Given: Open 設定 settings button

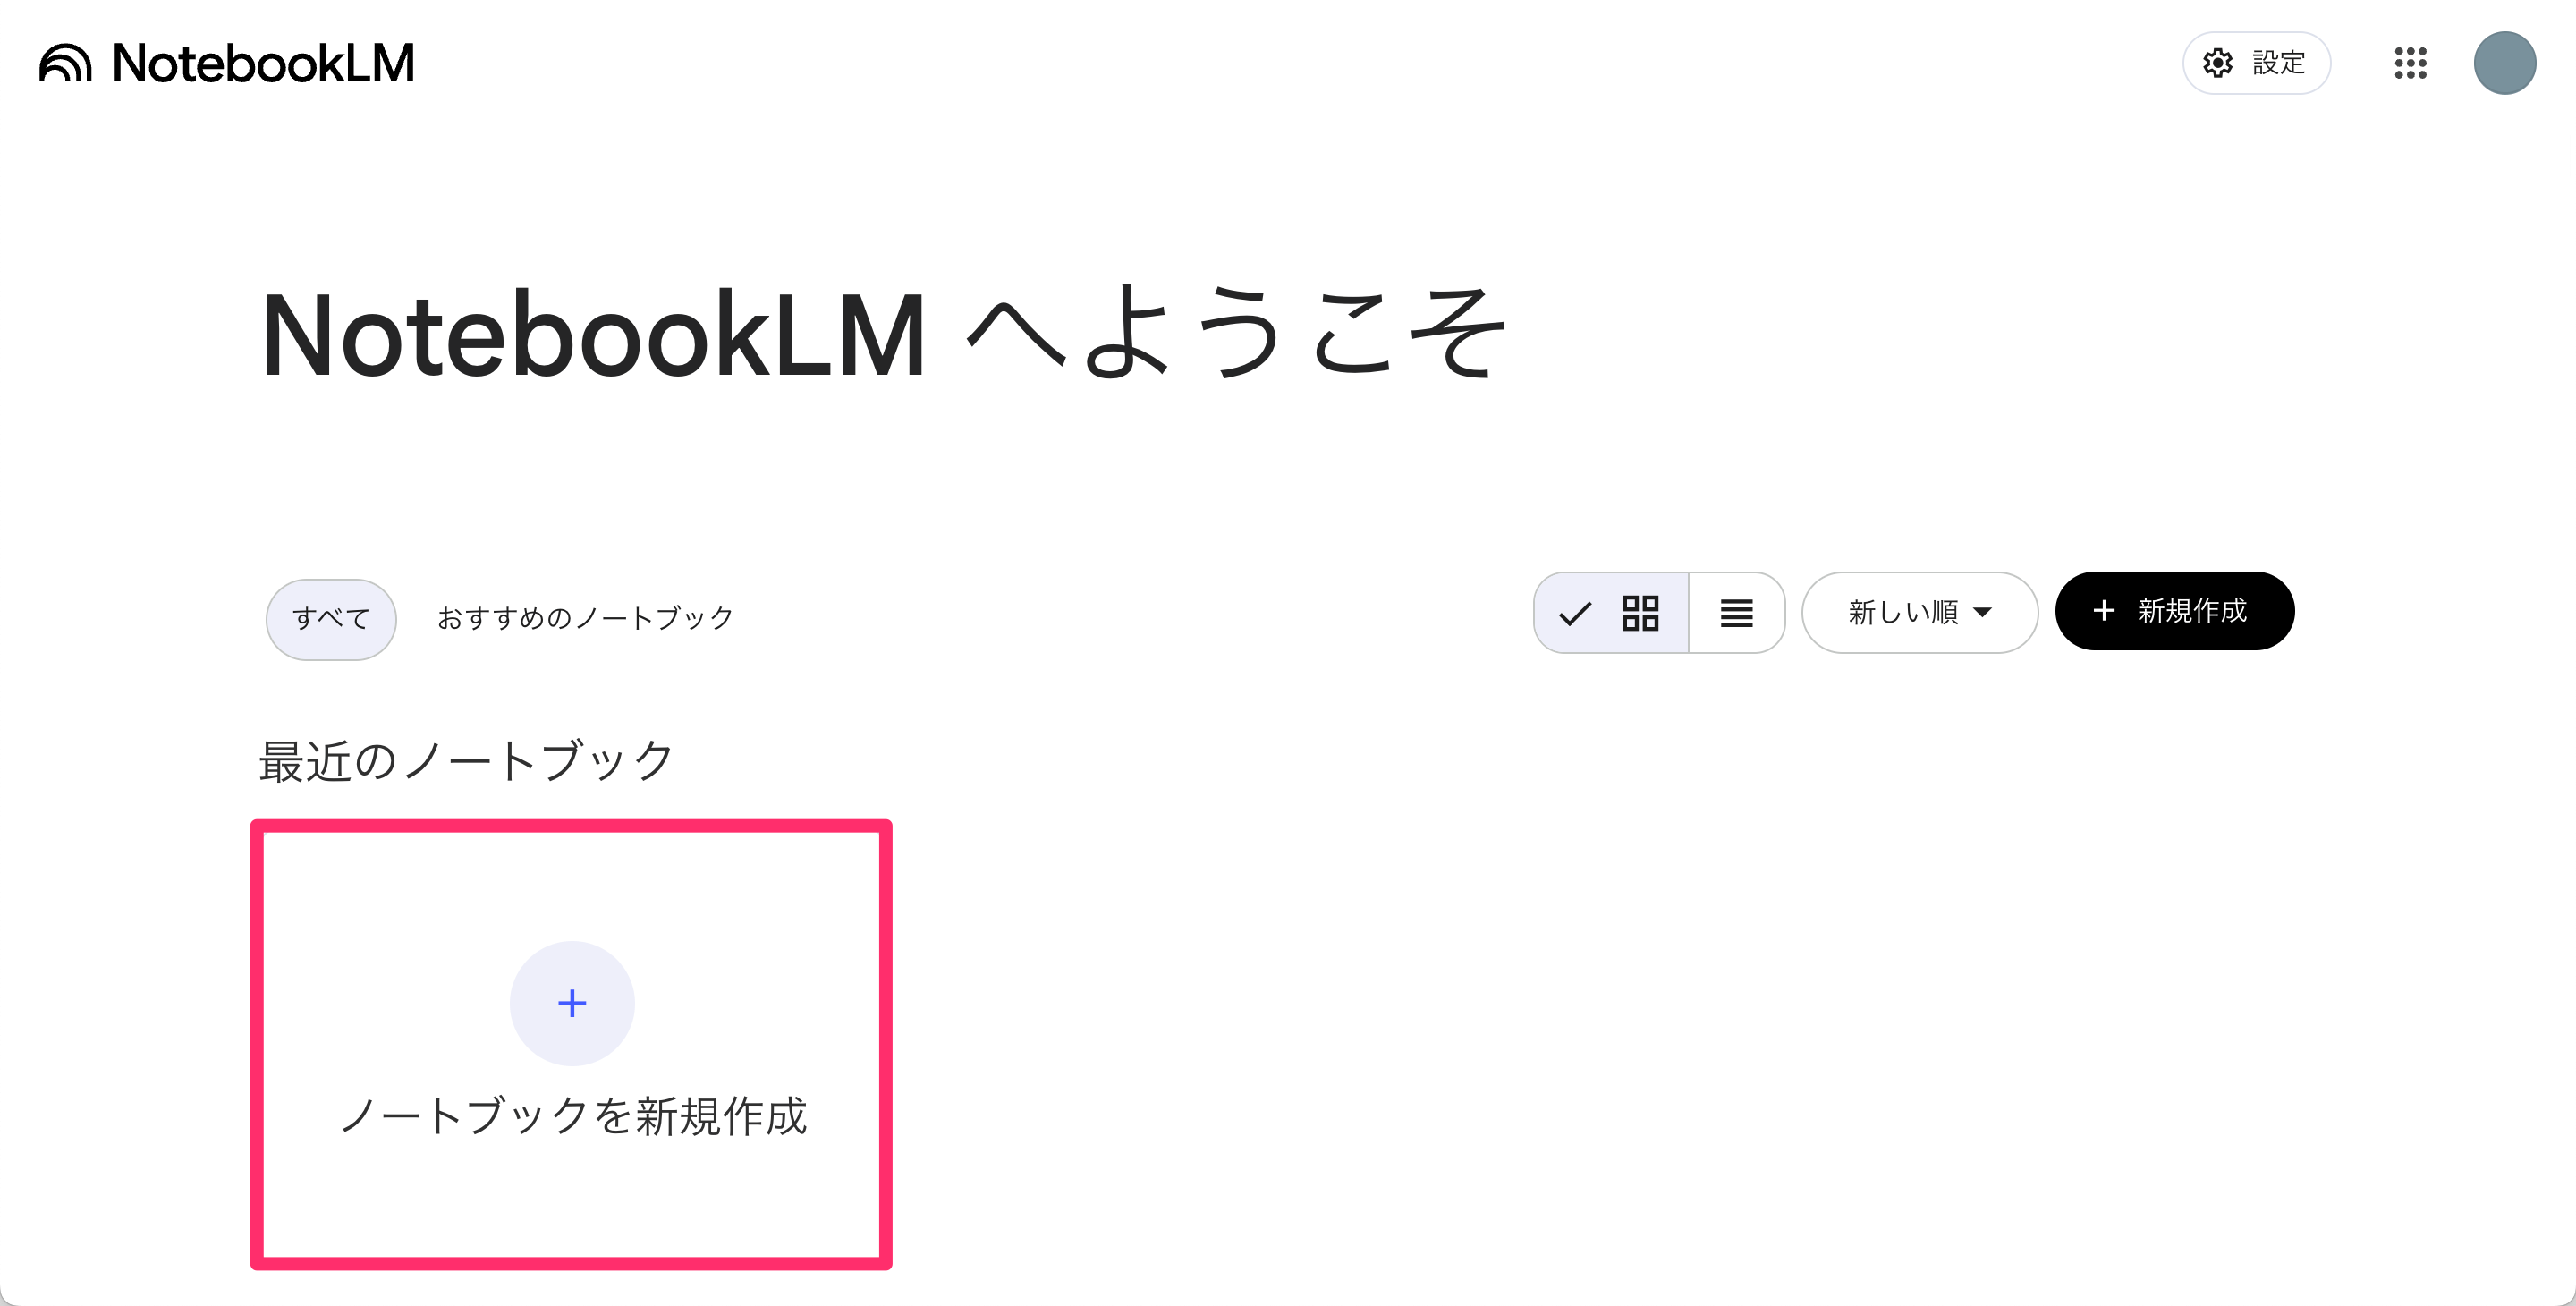Looking at the screenshot, I should 2256,63.
